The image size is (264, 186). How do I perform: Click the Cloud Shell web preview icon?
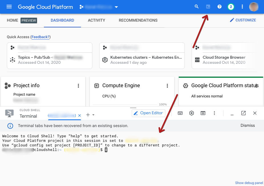pos(203,113)
